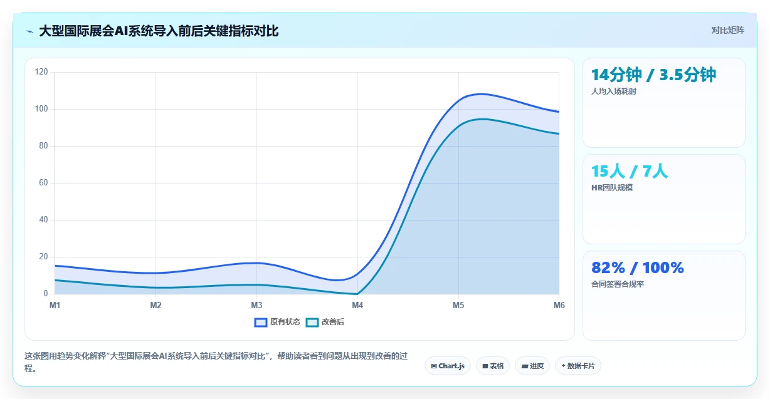Click the 人均入场耗时 label
Image resolution: width=770 pixels, height=399 pixels.
pyautogui.click(x=614, y=91)
